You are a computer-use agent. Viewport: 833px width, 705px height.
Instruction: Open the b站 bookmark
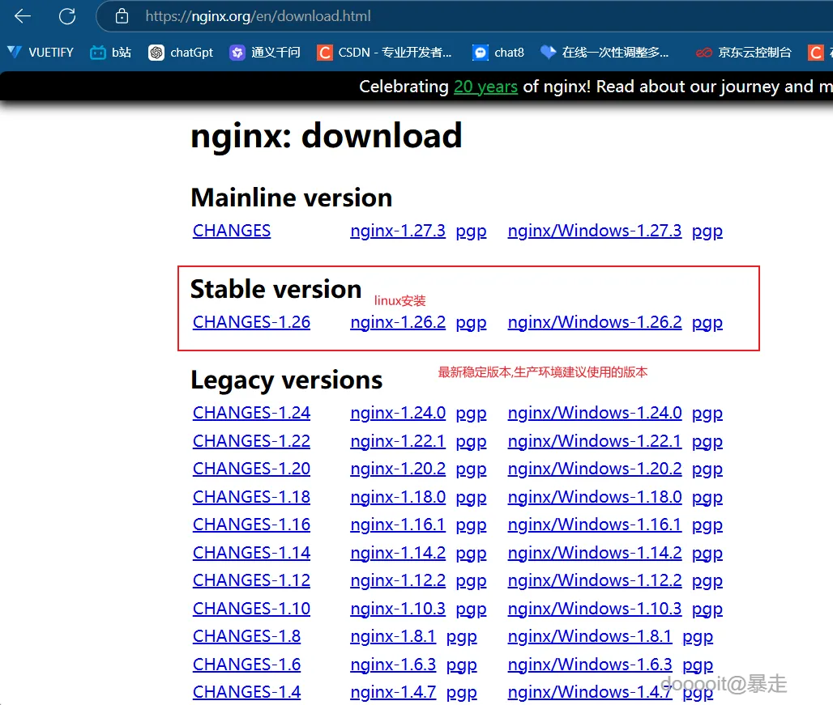tap(110, 53)
